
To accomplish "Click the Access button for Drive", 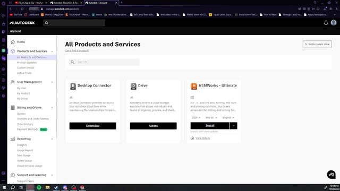I will click(154, 126).
